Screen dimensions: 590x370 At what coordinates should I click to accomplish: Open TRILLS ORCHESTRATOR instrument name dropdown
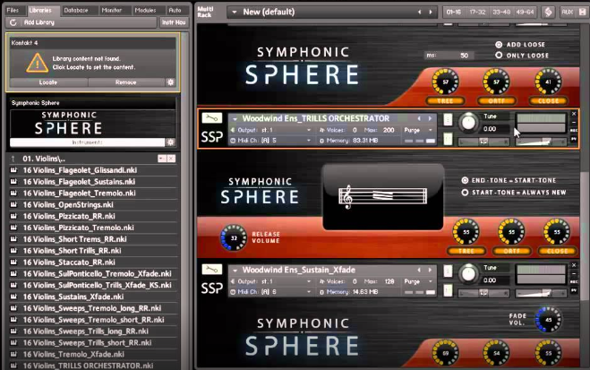point(235,118)
